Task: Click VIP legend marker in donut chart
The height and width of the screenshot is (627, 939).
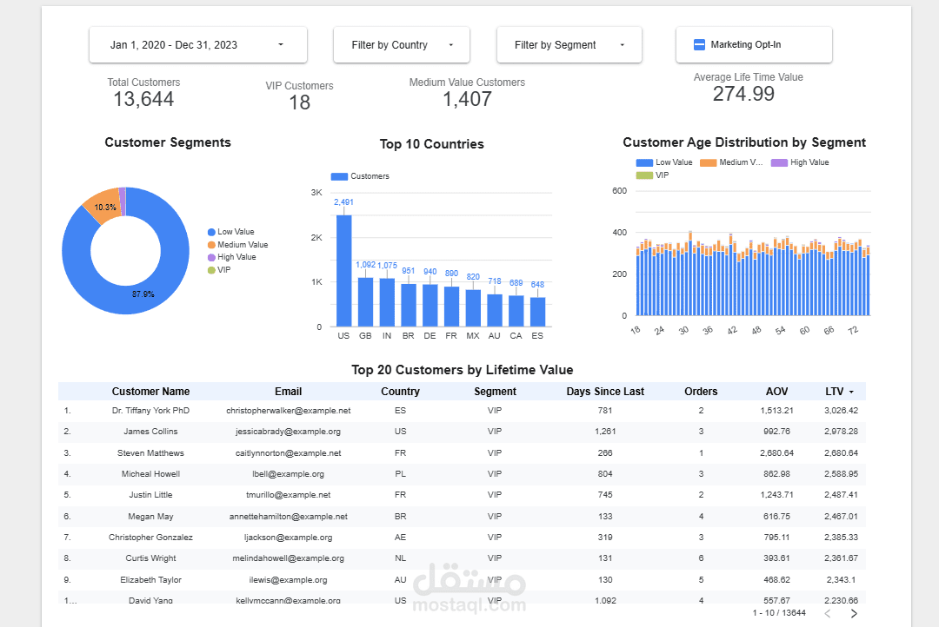Action: tap(211, 270)
